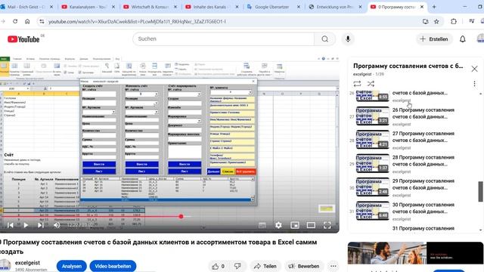View site information icon in address bar
This screenshot has height=272, width=484.
42,21
